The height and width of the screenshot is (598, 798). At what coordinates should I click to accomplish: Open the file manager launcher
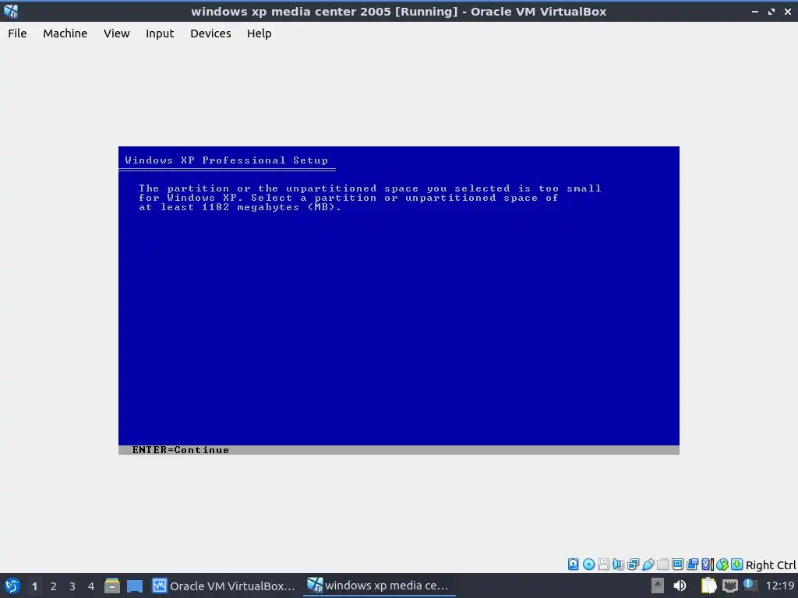(x=112, y=586)
